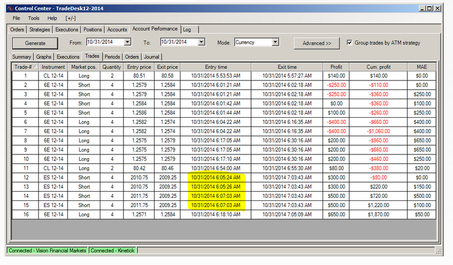Open the Tools menu
The image size is (453, 265).
pyautogui.click(x=34, y=18)
